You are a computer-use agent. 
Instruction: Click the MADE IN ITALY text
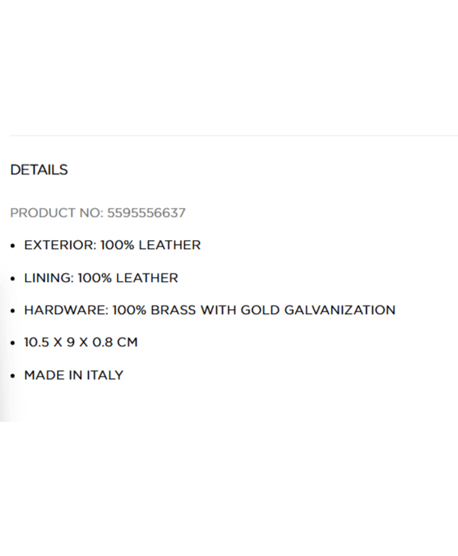74,375
